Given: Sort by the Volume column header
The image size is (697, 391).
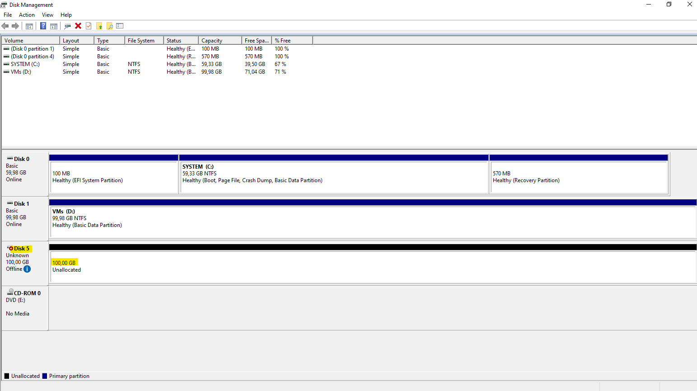Looking at the screenshot, I should point(31,41).
